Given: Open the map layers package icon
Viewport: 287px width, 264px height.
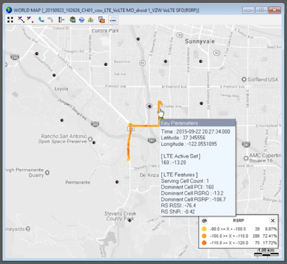Looking at the screenshot, I should pyautogui.click(x=73, y=20).
